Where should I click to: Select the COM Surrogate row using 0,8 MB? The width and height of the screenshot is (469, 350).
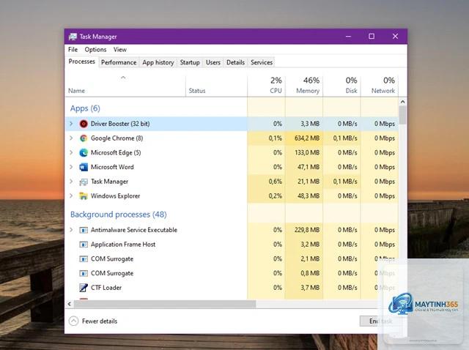pos(232,273)
